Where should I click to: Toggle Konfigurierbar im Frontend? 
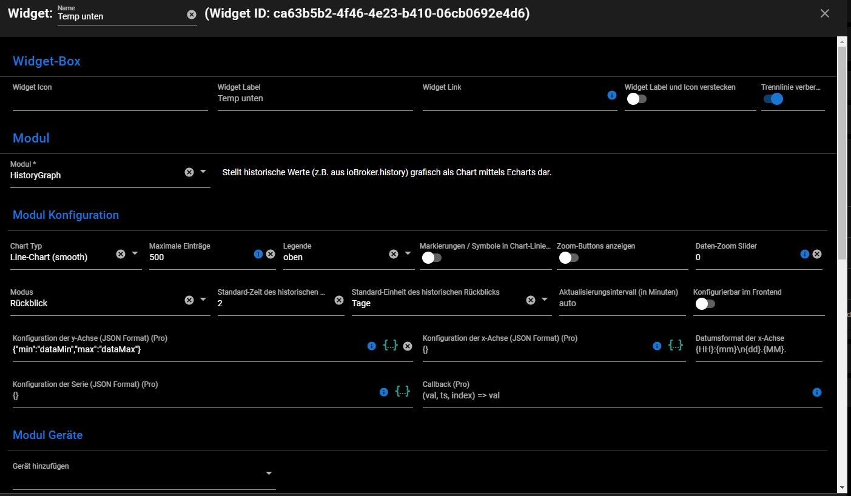pyautogui.click(x=705, y=304)
